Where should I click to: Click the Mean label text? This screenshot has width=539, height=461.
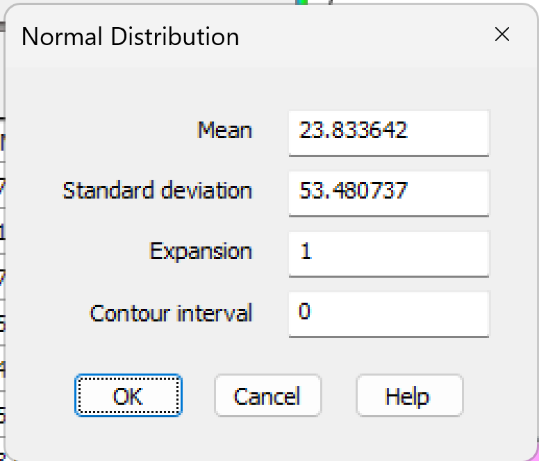tap(225, 131)
